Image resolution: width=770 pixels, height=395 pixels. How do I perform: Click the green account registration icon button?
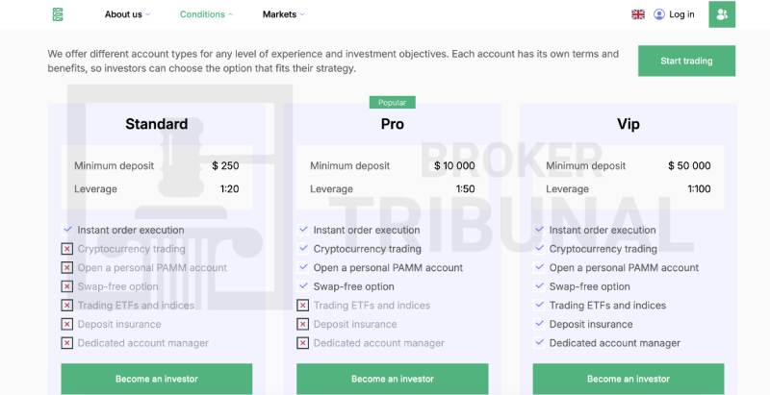(x=722, y=14)
